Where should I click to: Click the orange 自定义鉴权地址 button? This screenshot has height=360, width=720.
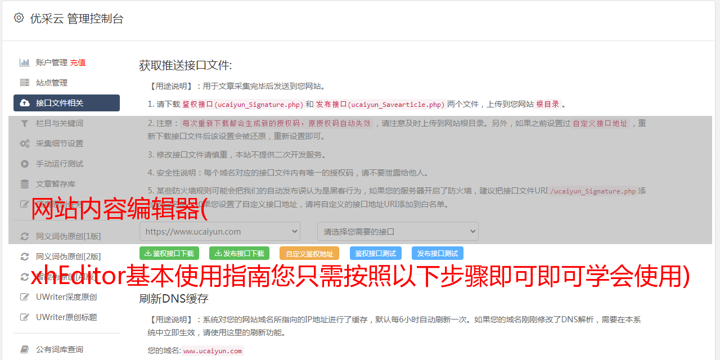(x=309, y=253)
